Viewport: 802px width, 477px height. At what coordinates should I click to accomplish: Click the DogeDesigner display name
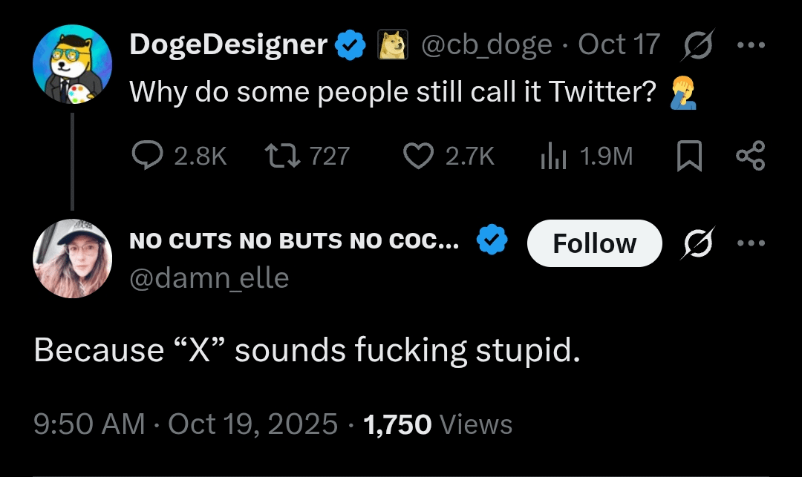pyautogui.click(x=228, y=46)
